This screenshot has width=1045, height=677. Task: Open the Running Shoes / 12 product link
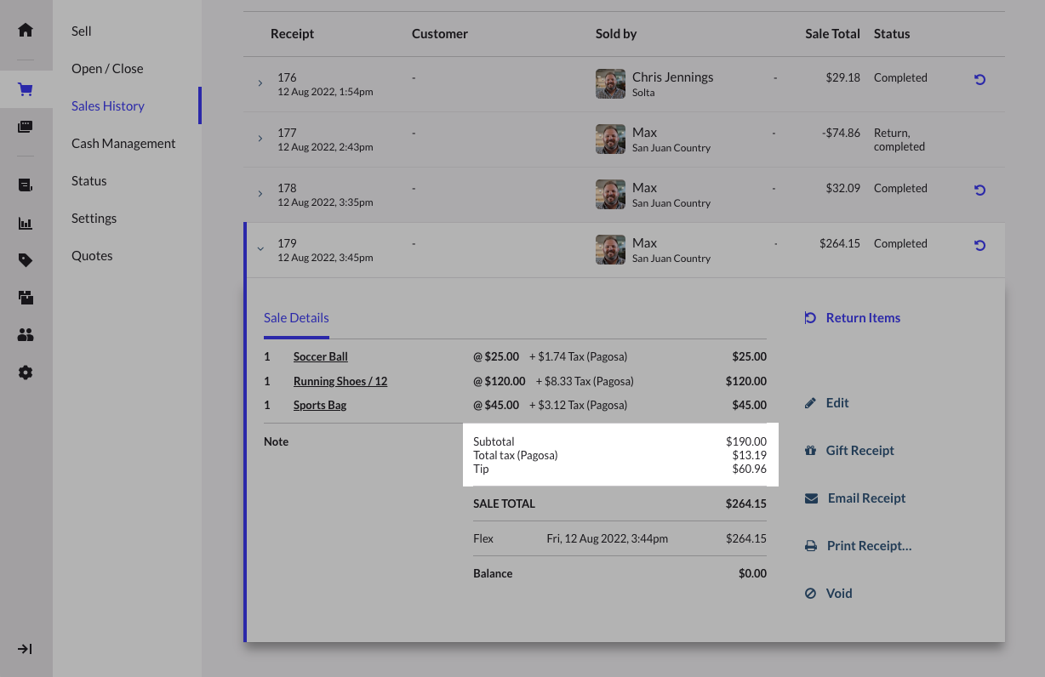click(340, 381)
